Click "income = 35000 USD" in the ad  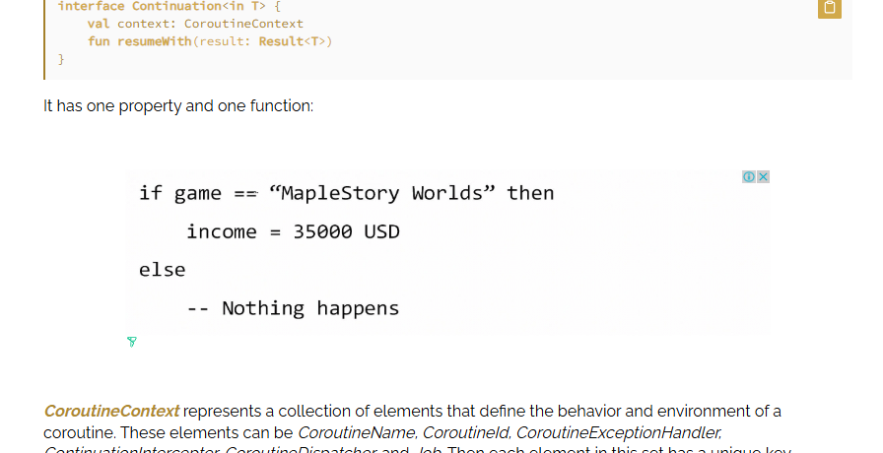(x=293, y=231)
